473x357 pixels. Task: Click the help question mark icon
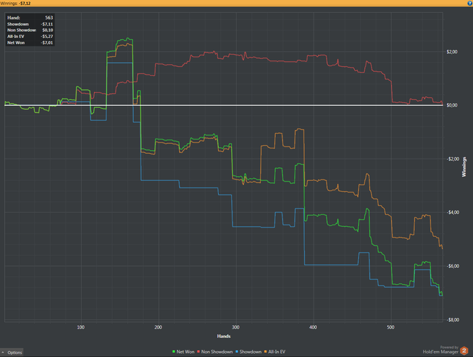[470, 3]
